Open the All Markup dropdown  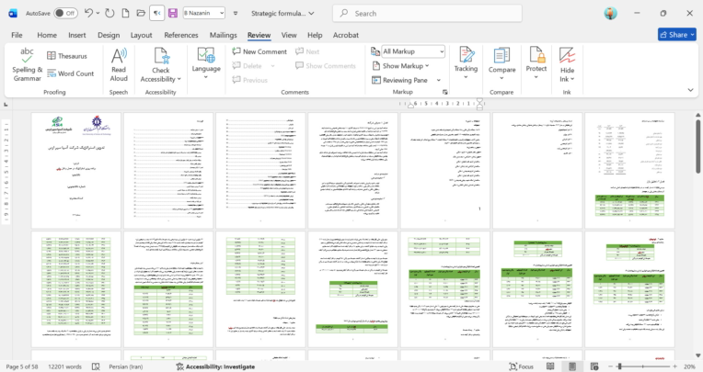[x=413, y=51]
